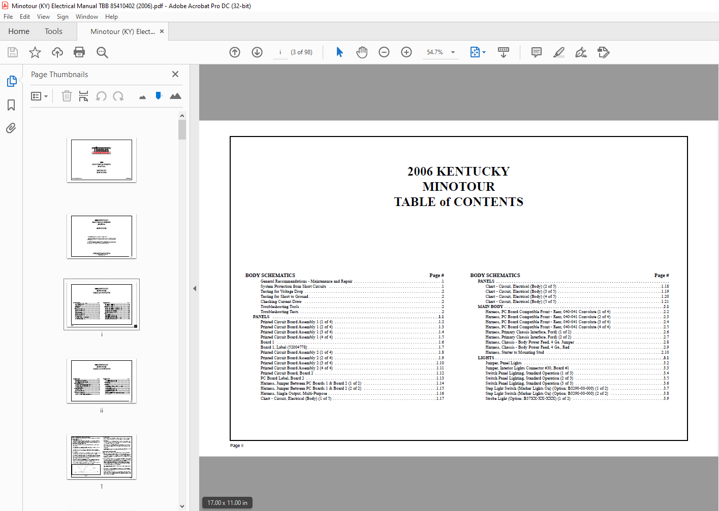Image resolution: width=719 pixels, height=511 pixels.
Task: Select thumbnail for page ii
Action: 102,381
